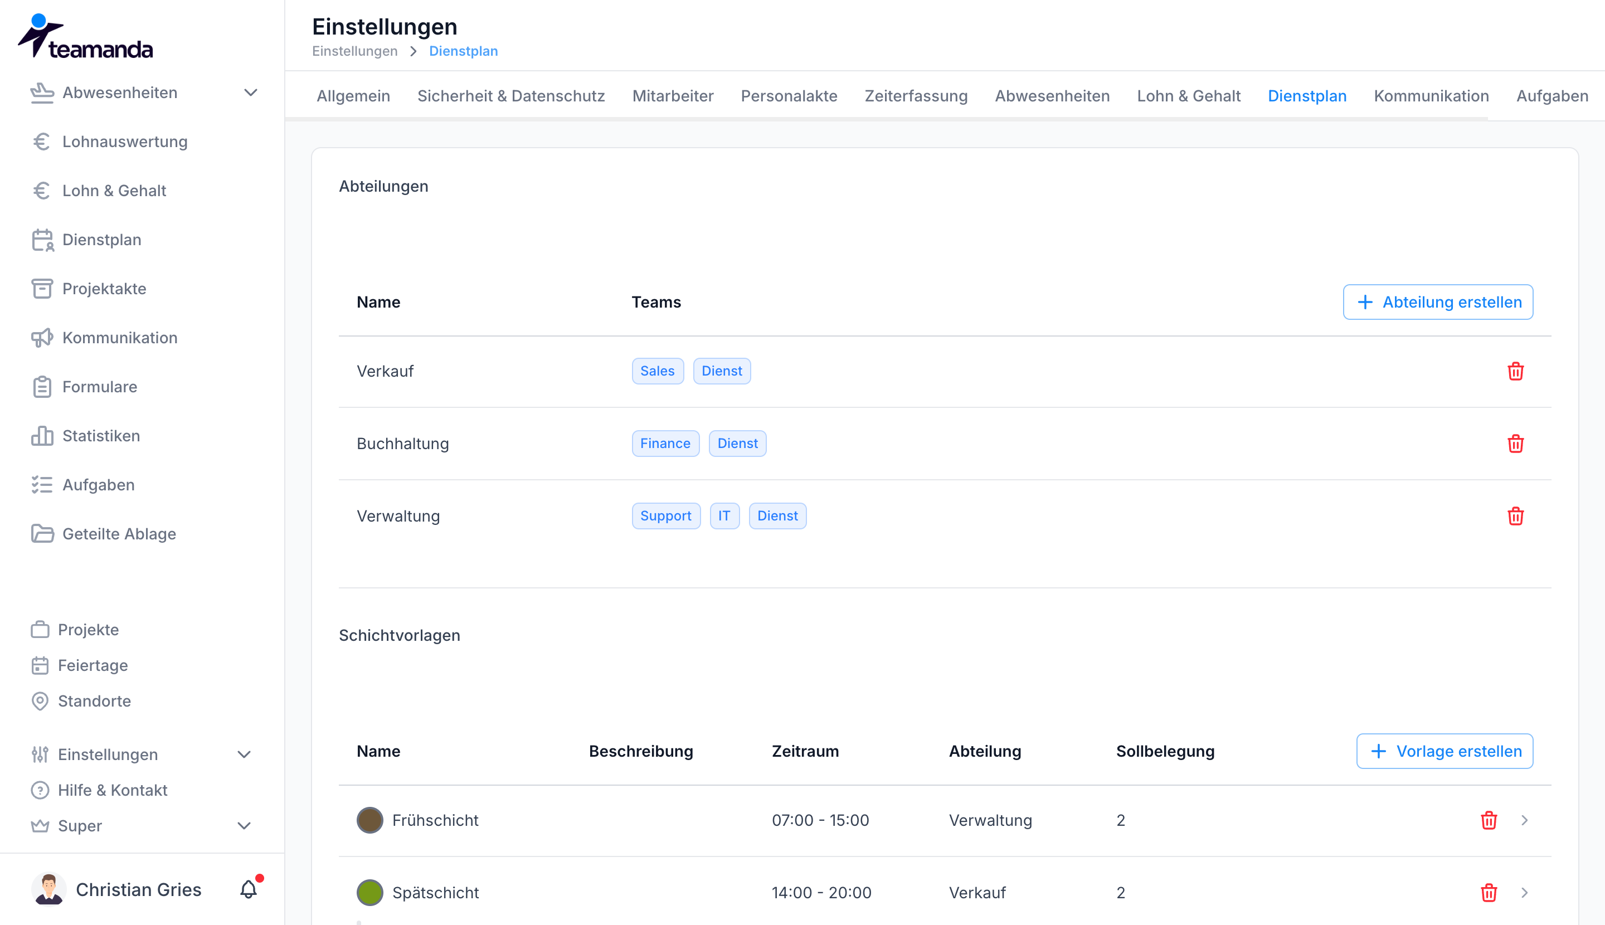The image size is (1605, 925).
Task: Open the Personalakte tab
Action: [x=789, y=96]
